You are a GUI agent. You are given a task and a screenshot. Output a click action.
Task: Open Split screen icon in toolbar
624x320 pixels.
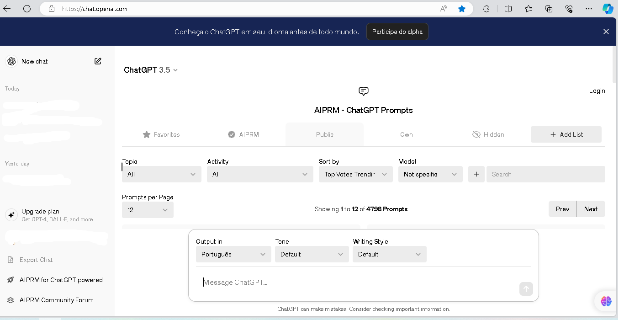[x=508, y=9]
